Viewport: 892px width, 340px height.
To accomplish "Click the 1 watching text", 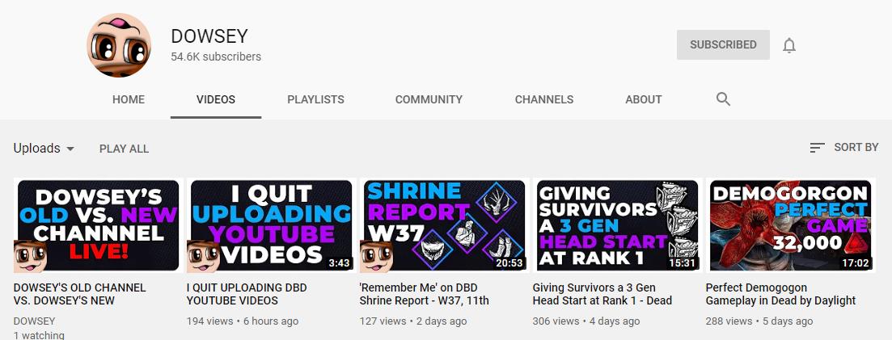I will pos(39,335).
